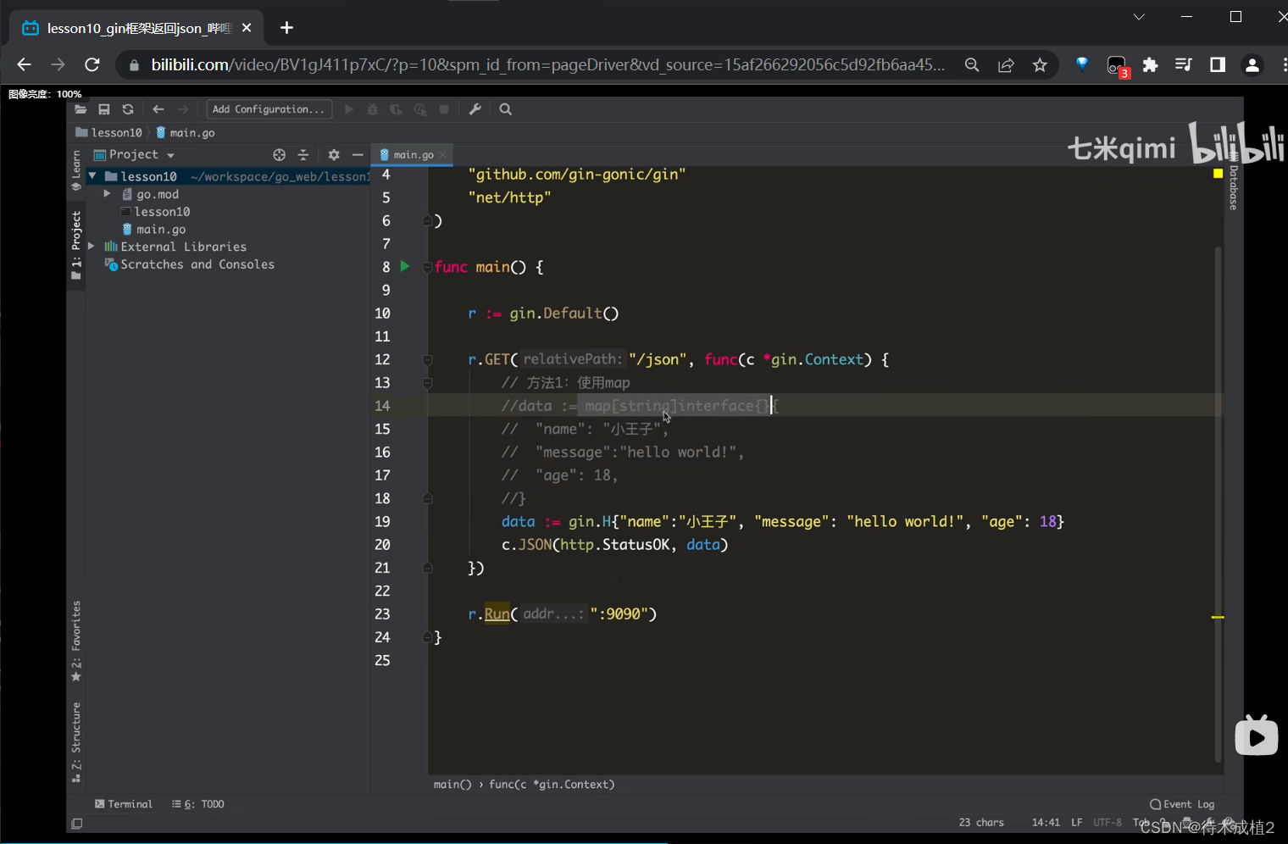Screen dimensions: 1288x844
Task: Expand the go.mod tree node
Action: pos(108,194)
